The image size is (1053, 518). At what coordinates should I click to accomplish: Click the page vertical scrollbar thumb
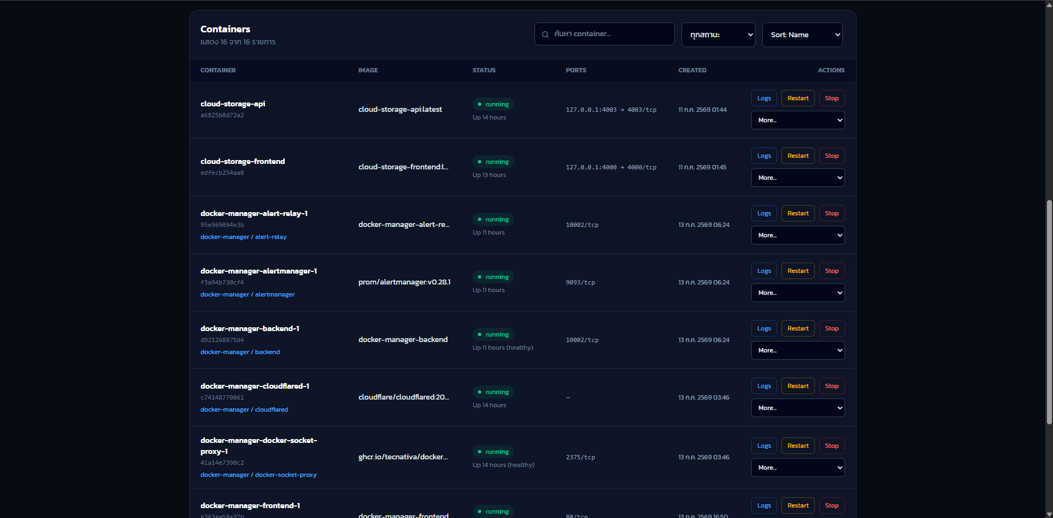[1049, 312]
